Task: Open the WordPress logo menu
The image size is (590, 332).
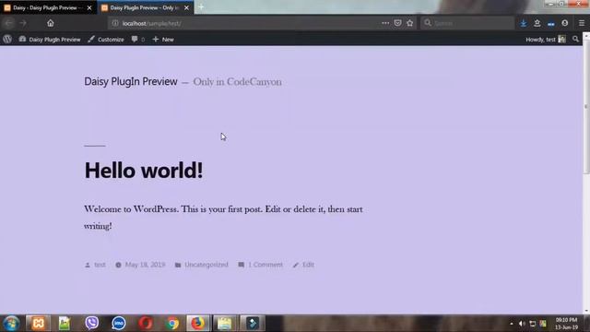Action: pos(7,39)
